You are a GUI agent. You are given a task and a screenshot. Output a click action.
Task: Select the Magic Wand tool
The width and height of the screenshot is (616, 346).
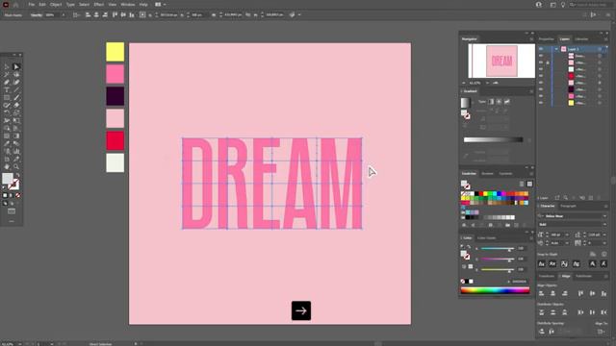[x=7, y=75]
